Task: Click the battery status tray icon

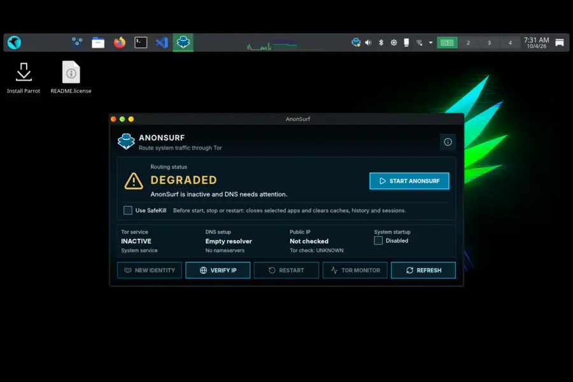Action: 406,43
